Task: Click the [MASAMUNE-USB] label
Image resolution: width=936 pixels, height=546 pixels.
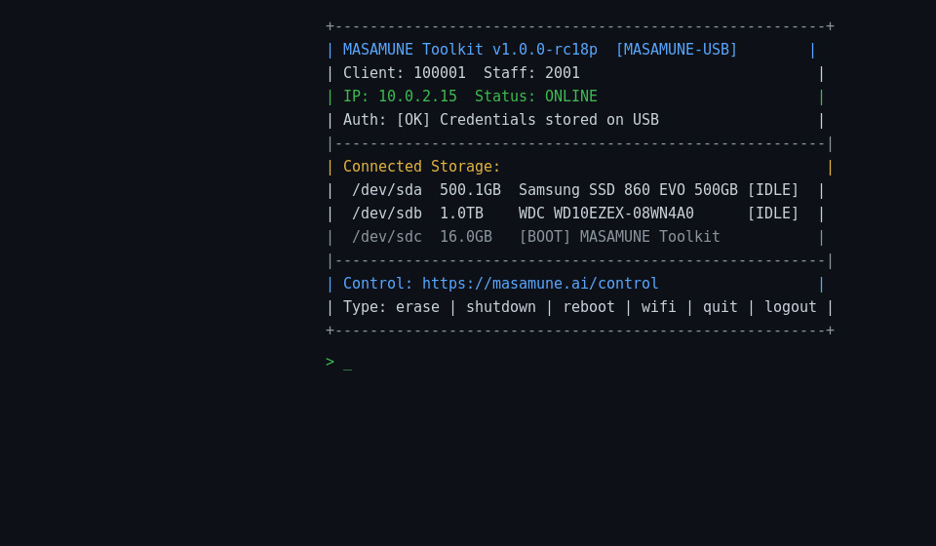Action: 677,50
